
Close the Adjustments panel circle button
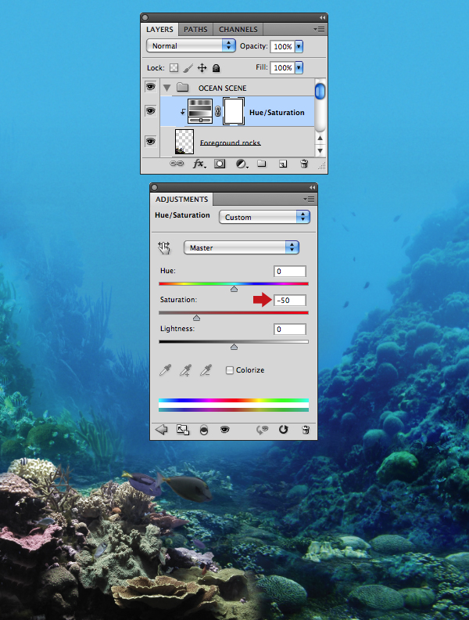click(x=154, y=187)
